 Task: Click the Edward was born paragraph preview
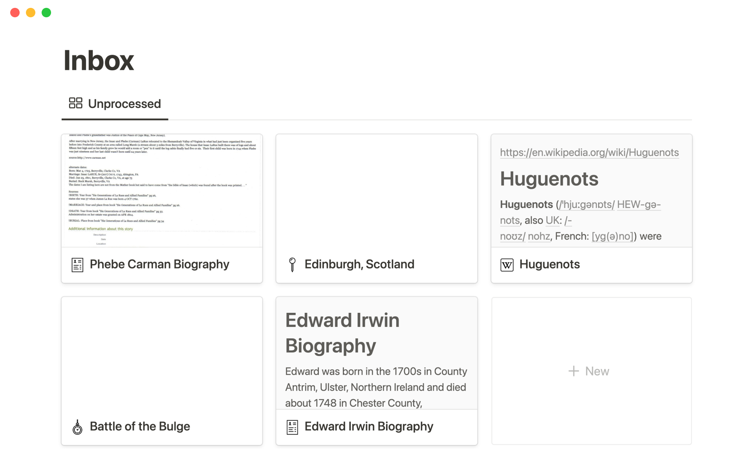tap(375, 387)
